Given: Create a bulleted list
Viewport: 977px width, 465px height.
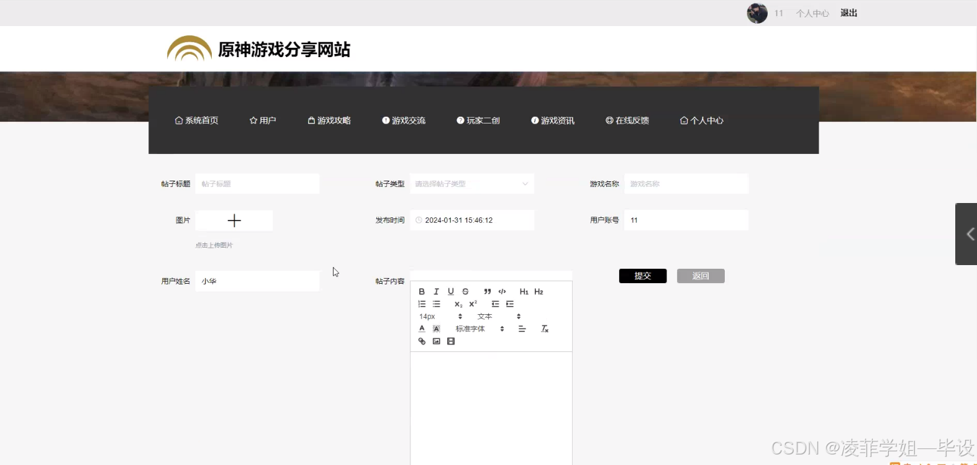Looking at the screenshot, I should [x=436, y=304].
